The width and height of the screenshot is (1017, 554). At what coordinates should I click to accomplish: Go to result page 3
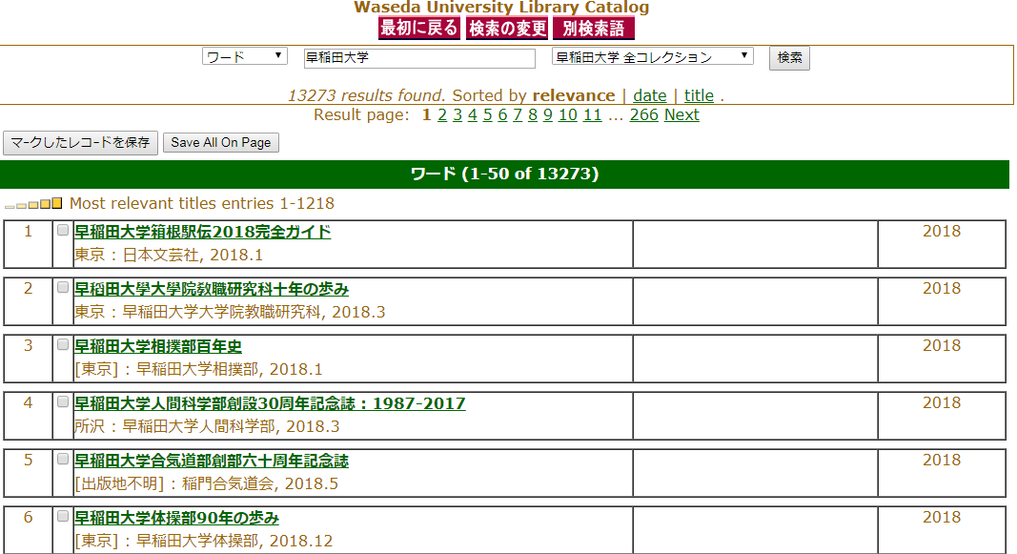coord(458,114)
